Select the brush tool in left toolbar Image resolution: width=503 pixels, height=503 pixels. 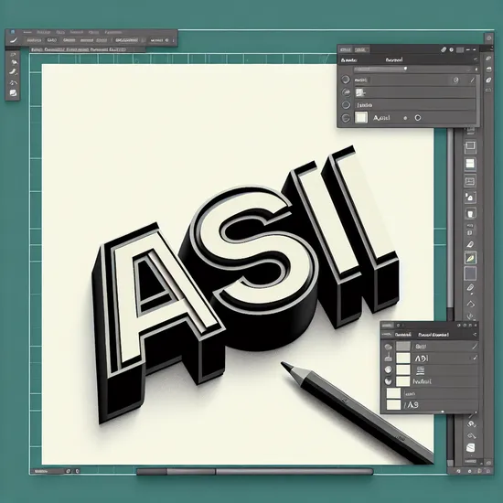pos(13,72)
